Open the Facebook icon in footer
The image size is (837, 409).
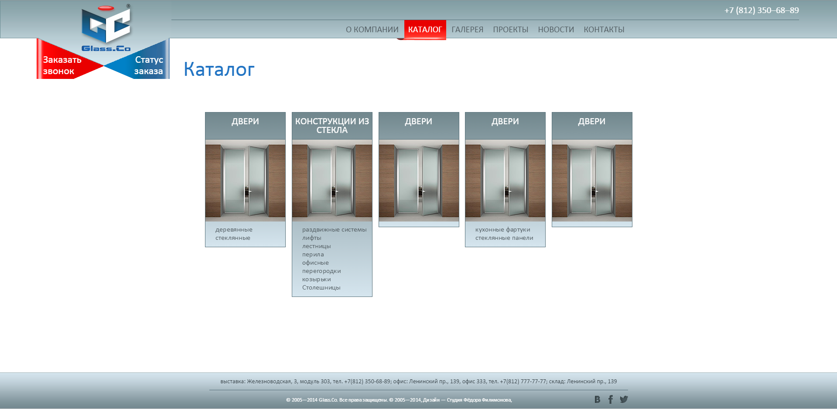(611, 399)
